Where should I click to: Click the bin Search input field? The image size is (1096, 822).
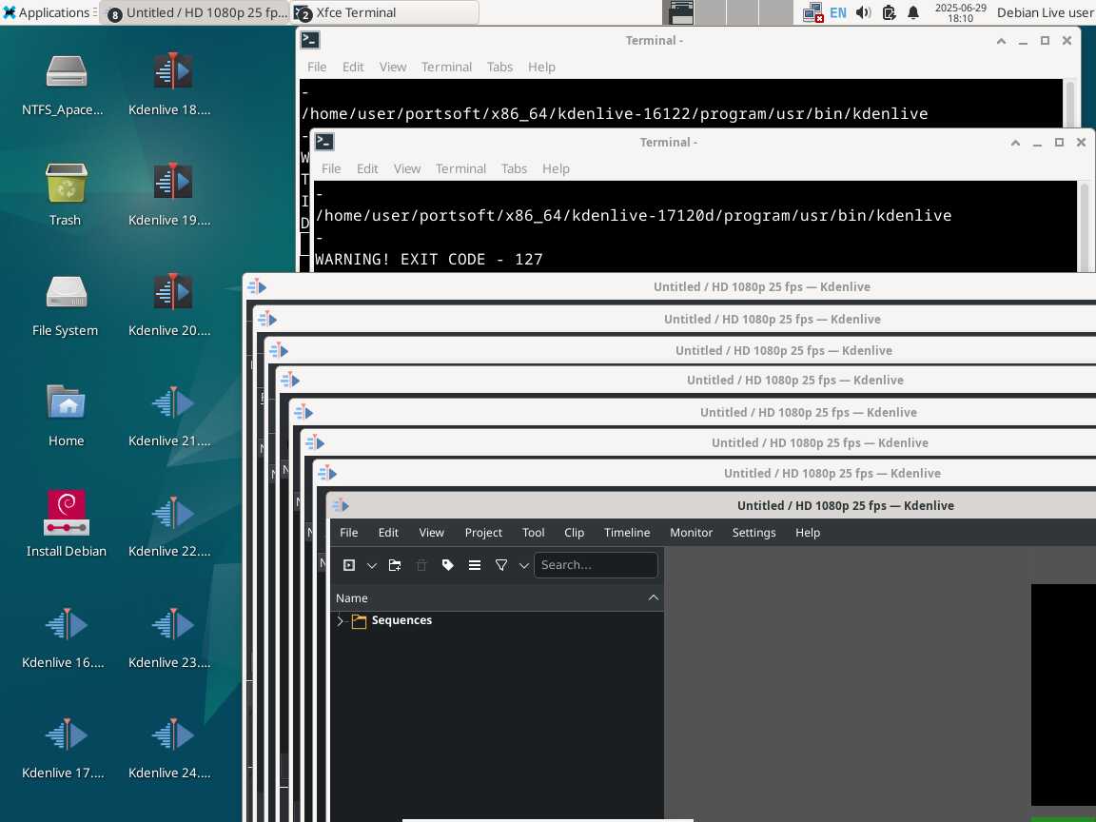596,565
